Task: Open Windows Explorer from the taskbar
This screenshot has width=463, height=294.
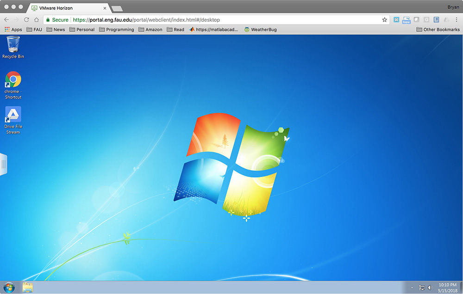Action: coord(28,287)
